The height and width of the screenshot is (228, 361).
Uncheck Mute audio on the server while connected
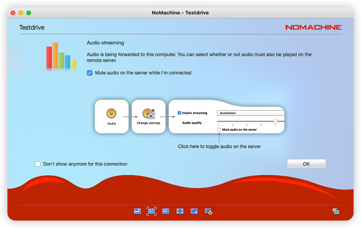[x=90, y=73]
